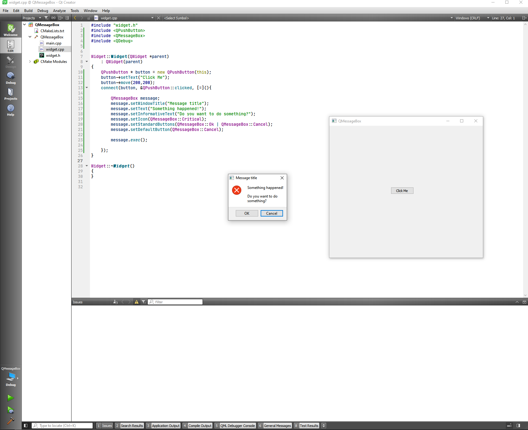
Task: Click OK in Message title dialog
Action: [x=247, y=213]
